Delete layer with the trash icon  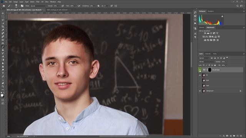point(241,136)
